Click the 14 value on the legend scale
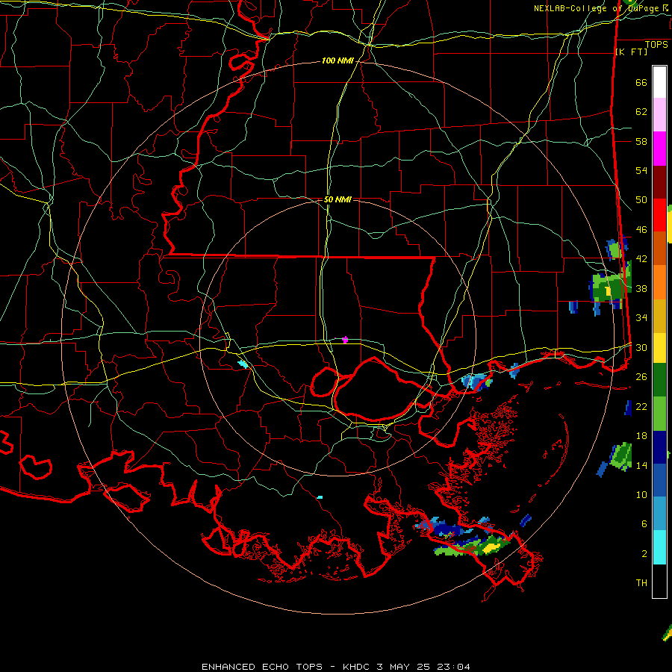Image resolution: width=672 pixels, height=672 pixels. 641,465
